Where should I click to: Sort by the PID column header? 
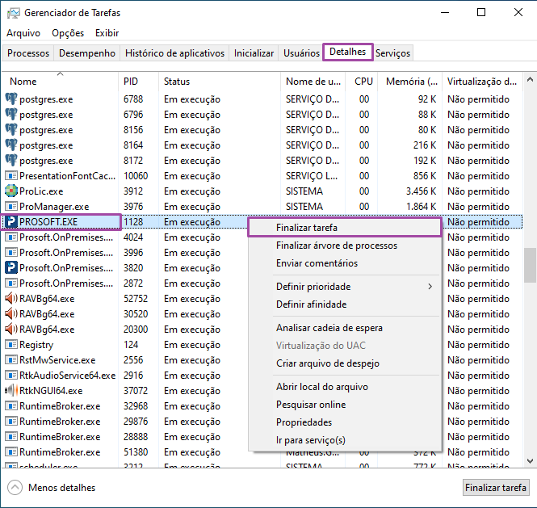[139, 82]
